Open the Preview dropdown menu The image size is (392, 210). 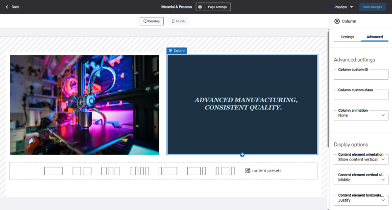point(343,7)
